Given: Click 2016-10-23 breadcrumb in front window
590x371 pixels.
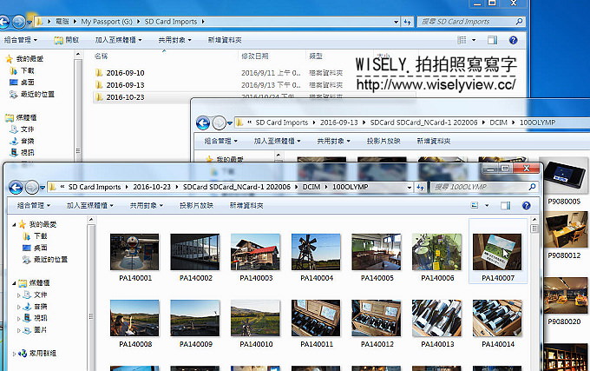Looking at the screenshot, I should click(152, 187).
